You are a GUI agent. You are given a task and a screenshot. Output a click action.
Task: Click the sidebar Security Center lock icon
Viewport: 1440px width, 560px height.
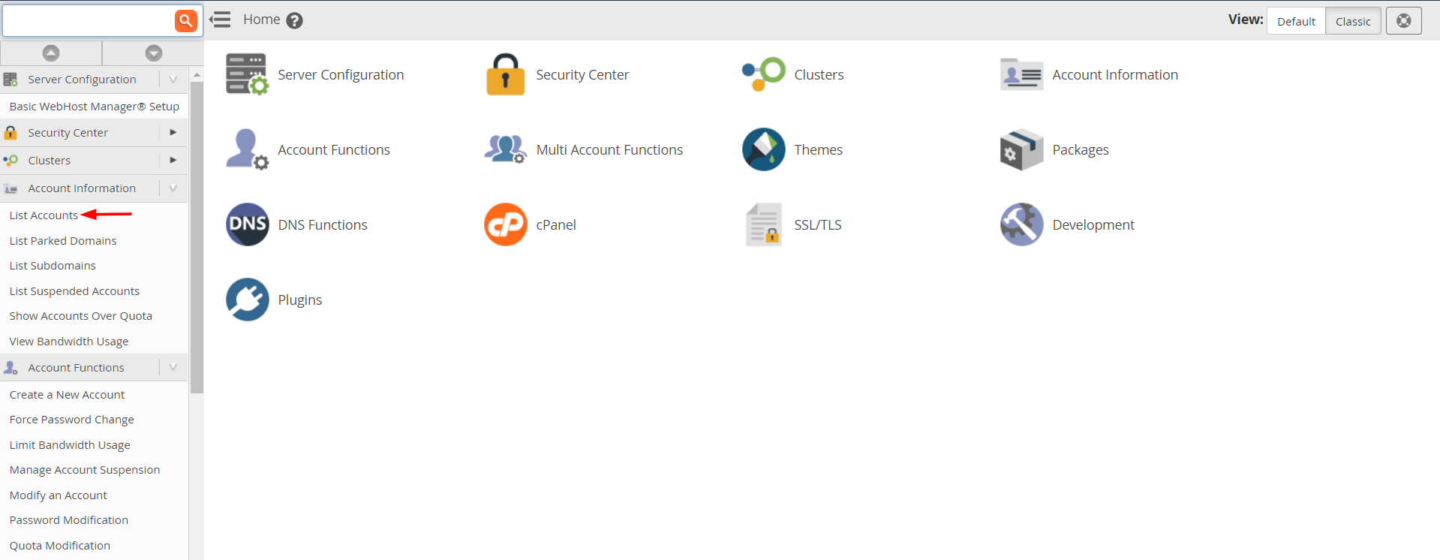tap(11, 132)
